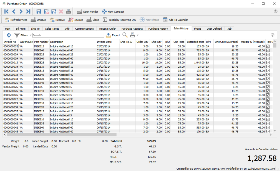Click Add To Calendar button
The height and width of the screenshot is (171, 280).
pos(175,20)
